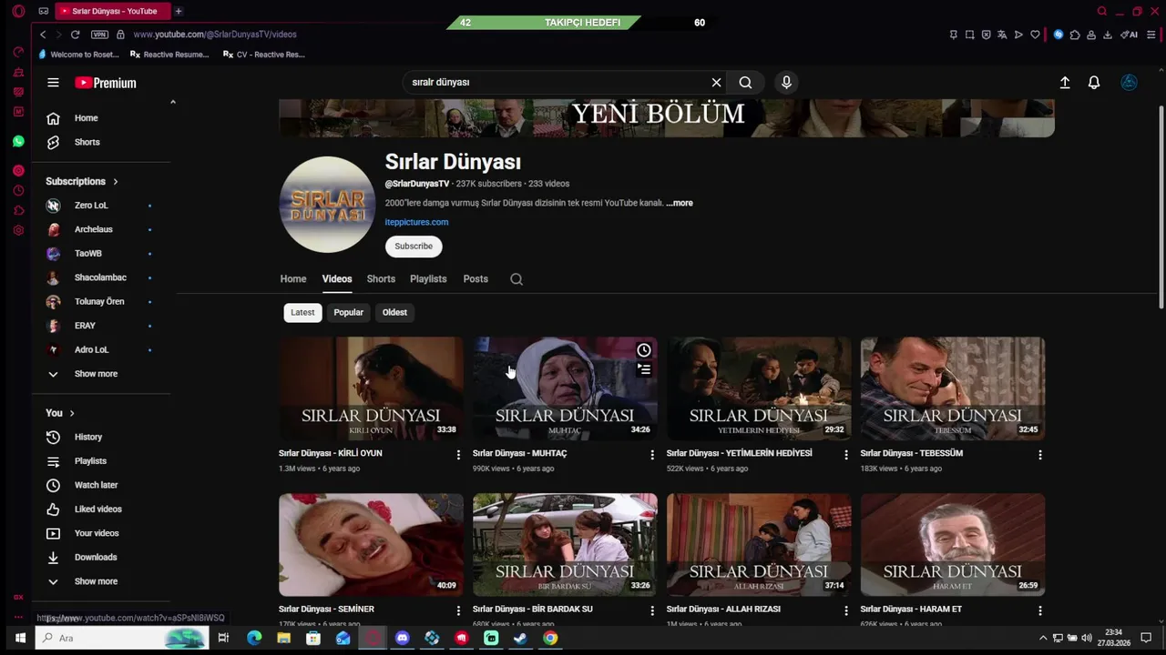Open browser downloads icon
This screenshot has width=1166, height=655.
1108,35
